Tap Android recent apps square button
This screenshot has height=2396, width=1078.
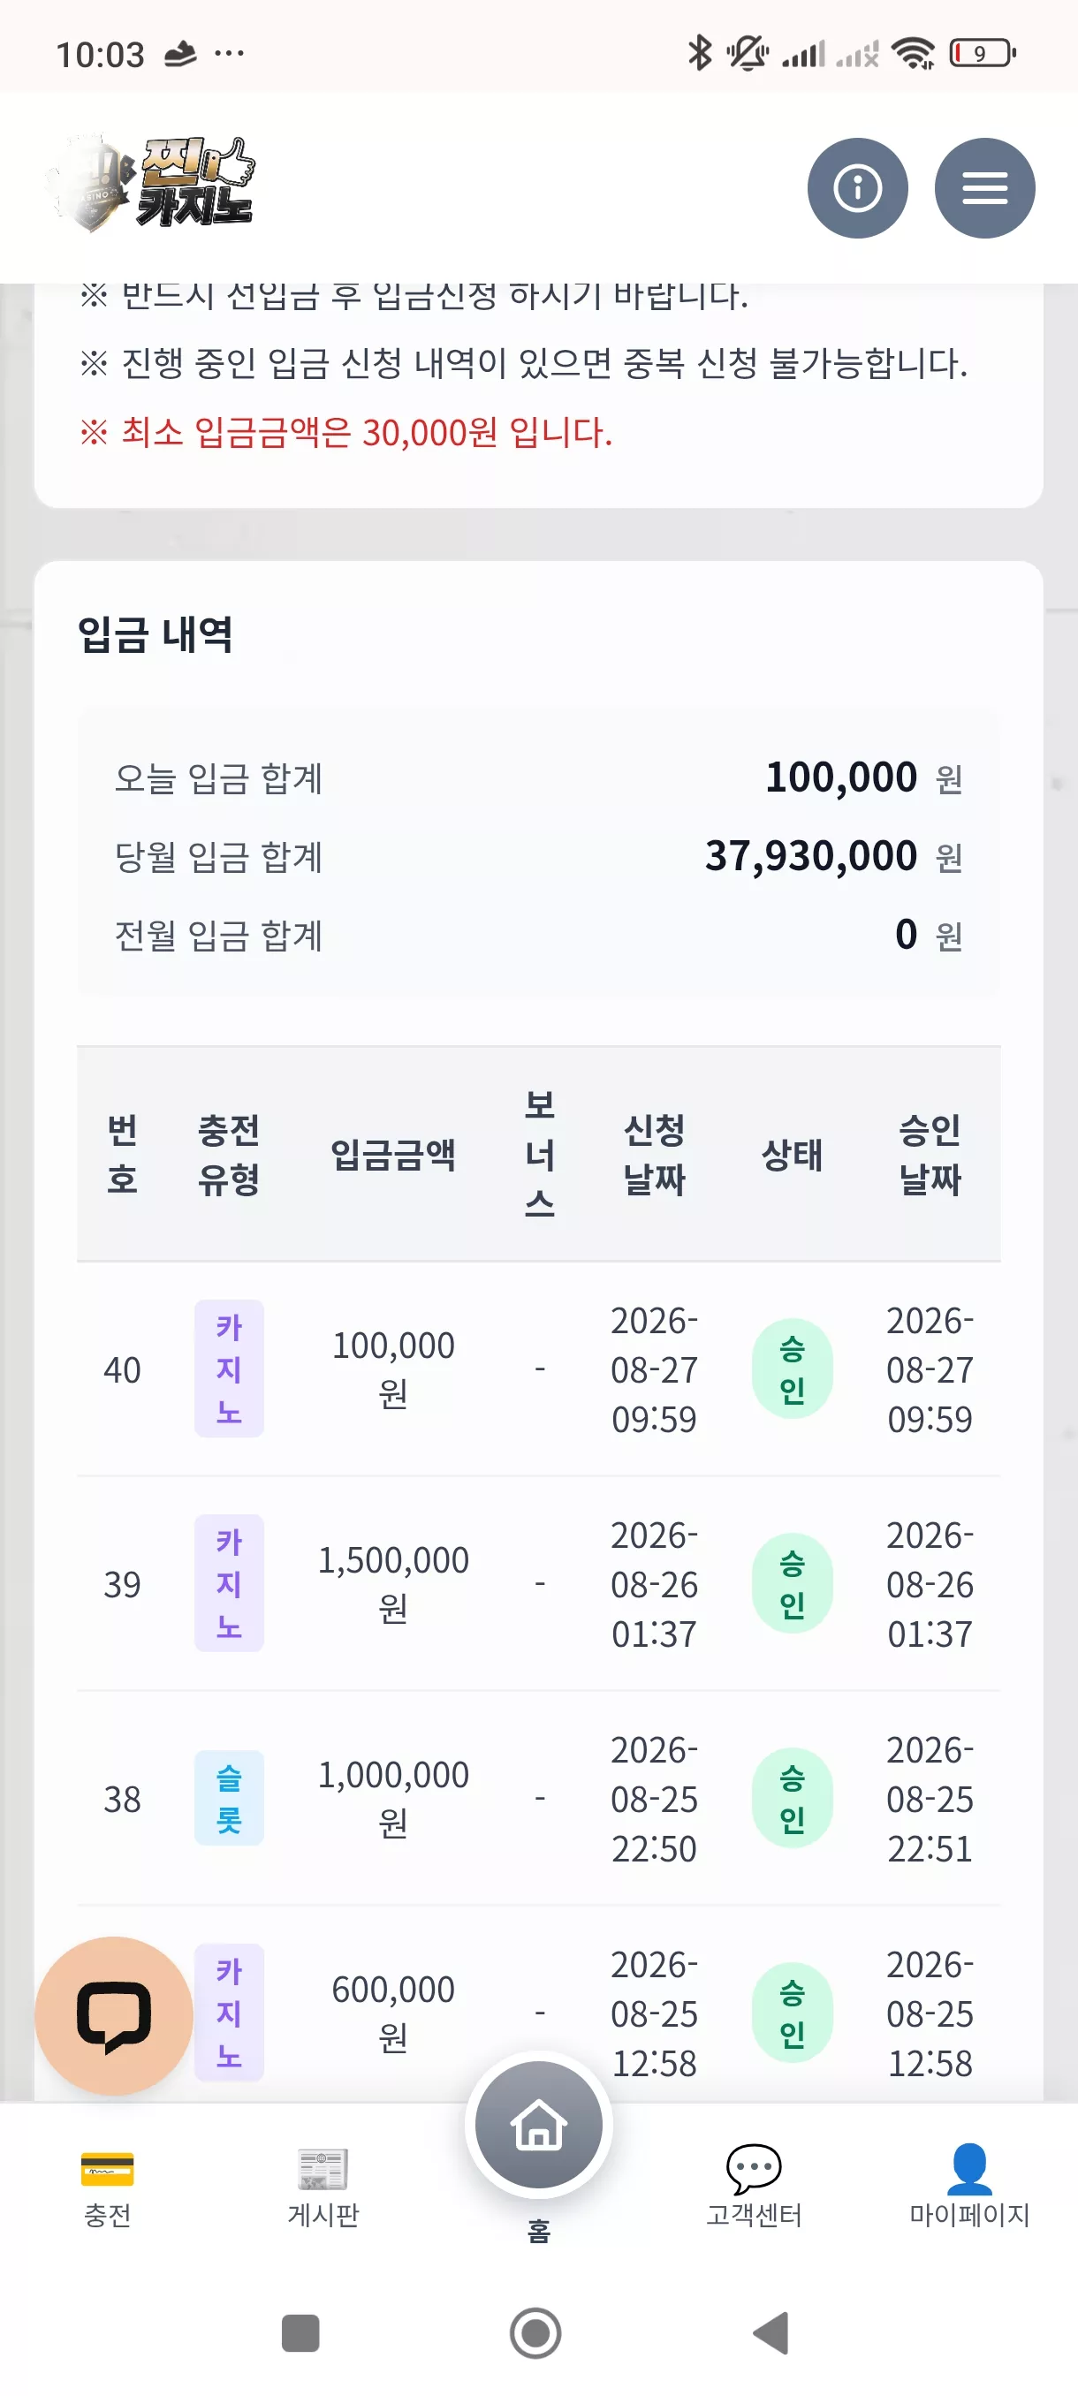(300, 2332)
